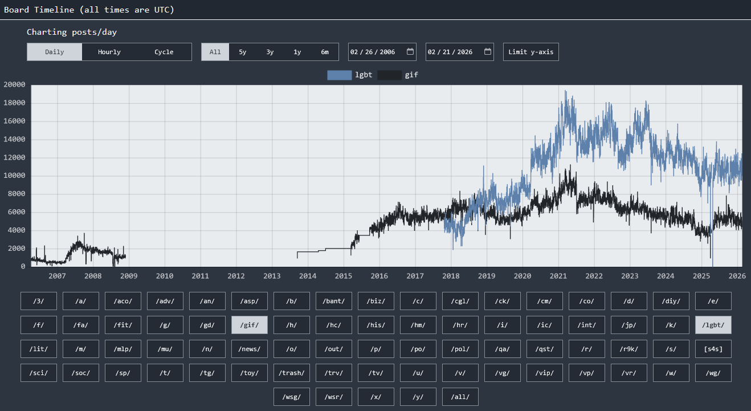Toggle the /qst/ board button

pyautogui.click(x=545, y=349)
